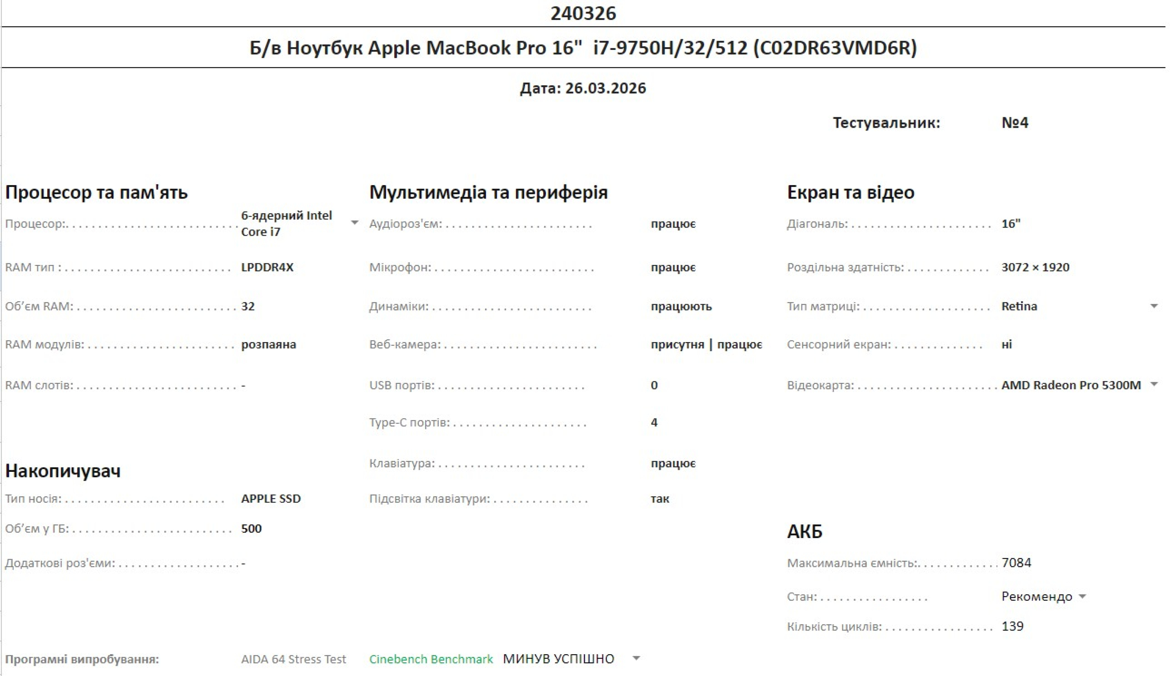Select the 'Retina' matrix type value

1019,307
